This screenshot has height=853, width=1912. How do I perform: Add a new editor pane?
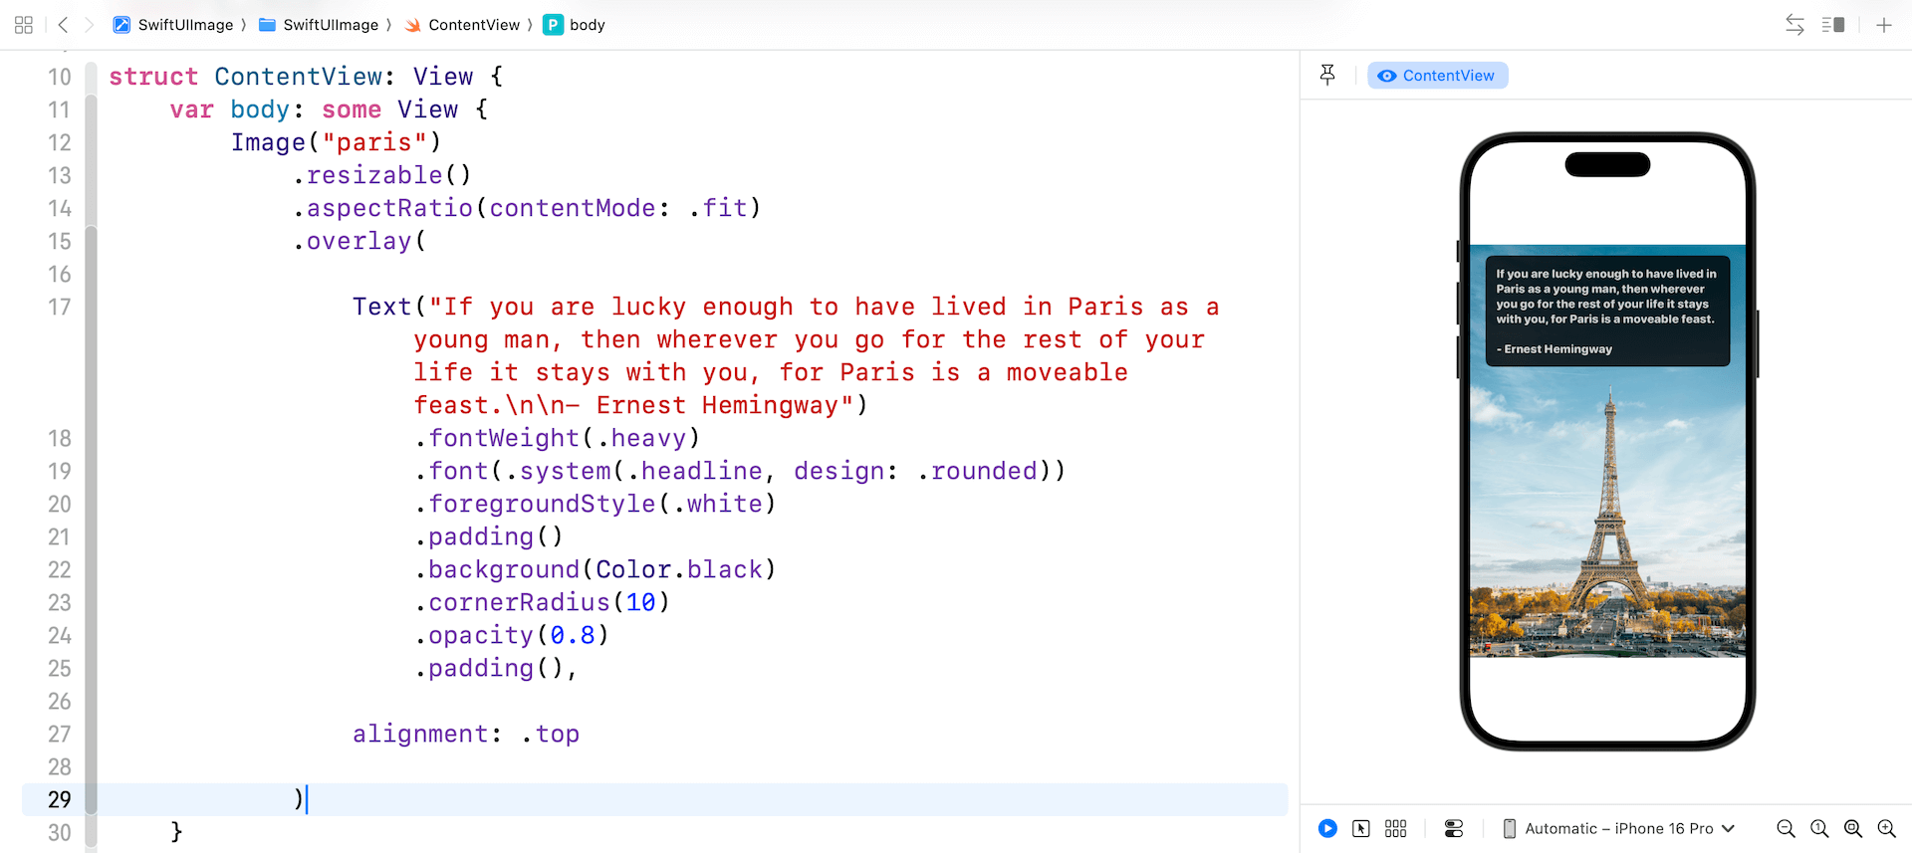pyautogui.click(x=1884, y=25)
